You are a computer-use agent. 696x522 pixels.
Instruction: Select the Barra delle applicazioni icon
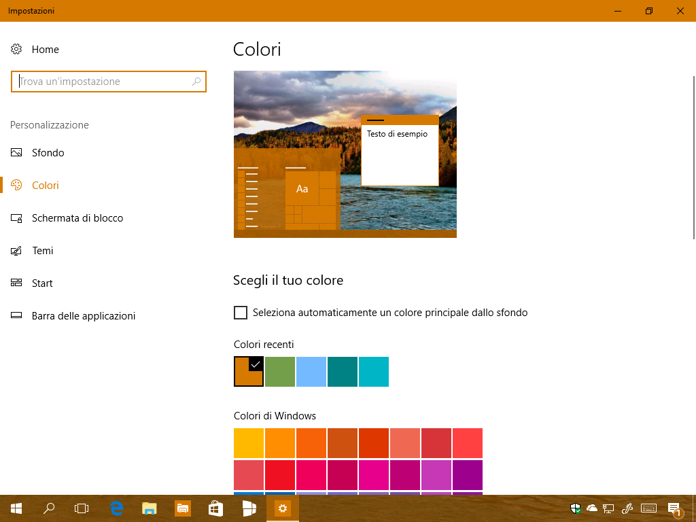[16, 315]
